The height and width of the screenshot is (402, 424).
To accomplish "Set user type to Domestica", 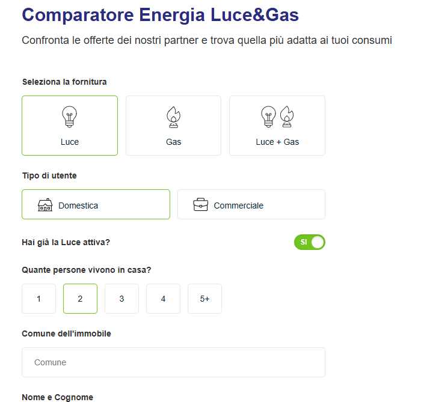I will [78, 206].
